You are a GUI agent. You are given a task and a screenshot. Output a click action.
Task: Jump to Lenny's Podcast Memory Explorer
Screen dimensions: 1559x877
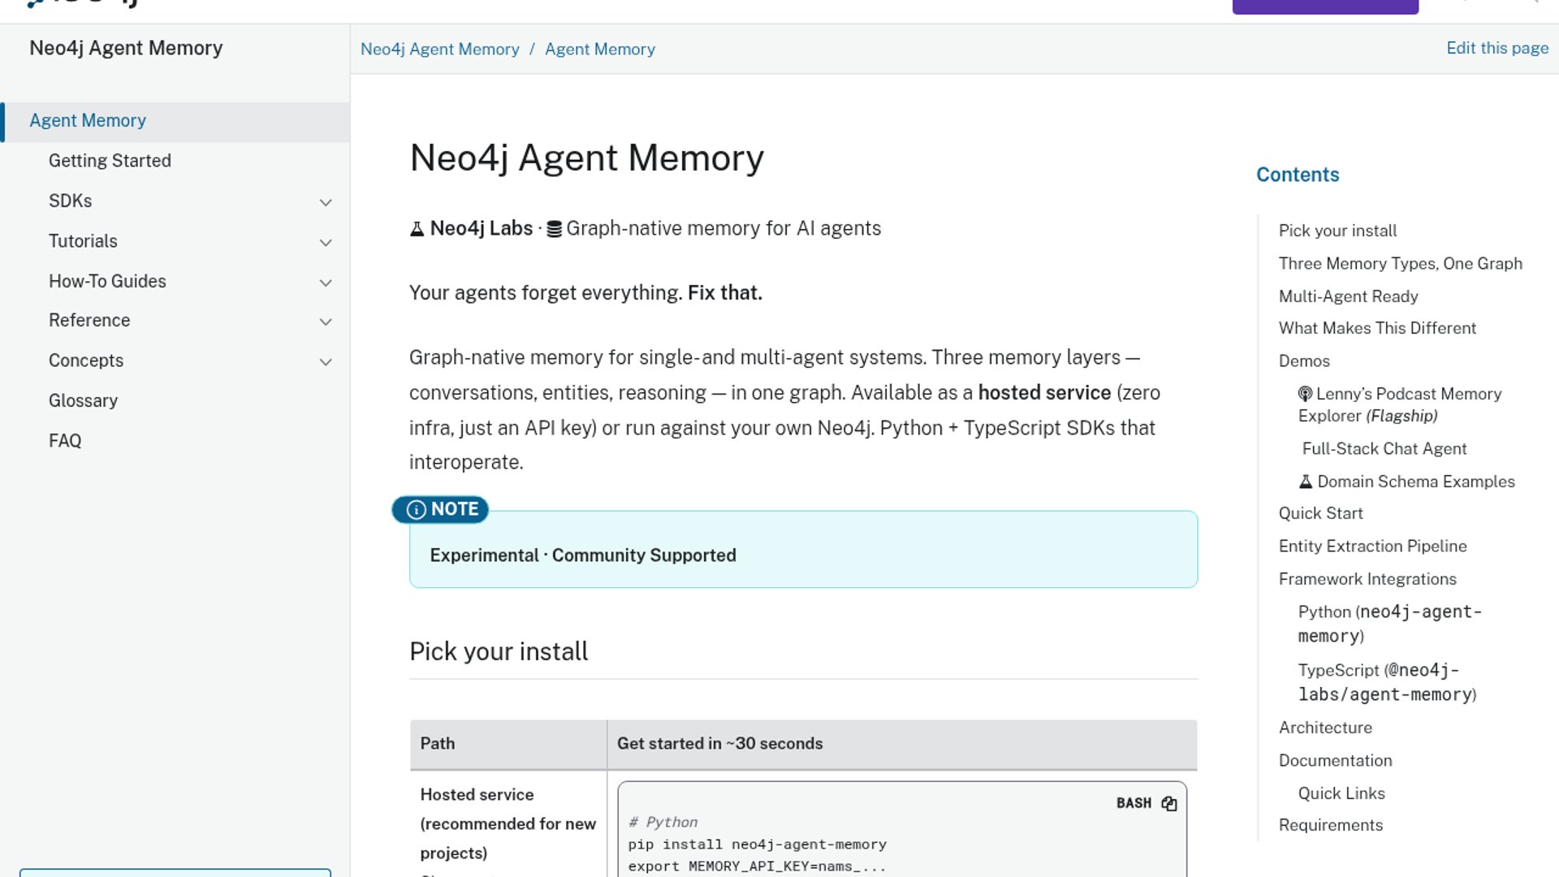pos(1400,404)
